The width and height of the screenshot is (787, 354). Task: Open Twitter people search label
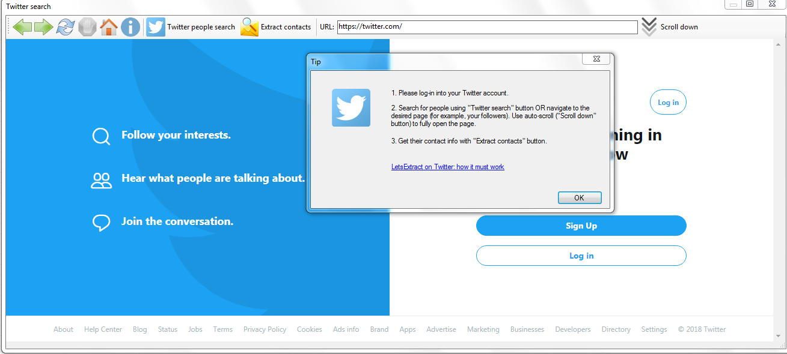click(201, 27)
